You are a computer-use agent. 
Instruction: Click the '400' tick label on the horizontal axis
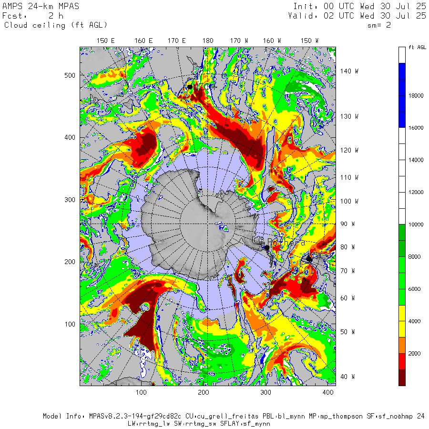coord(328,392)
